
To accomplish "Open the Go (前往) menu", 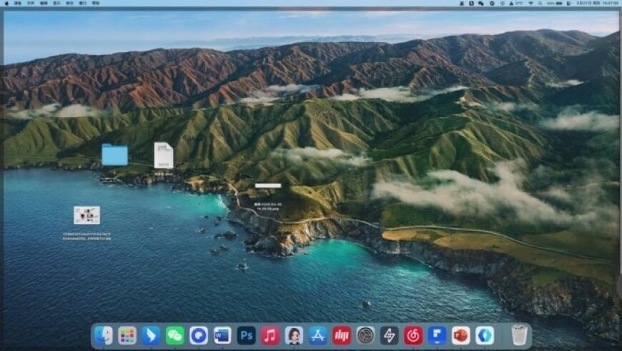I will [x=70, y=3].
